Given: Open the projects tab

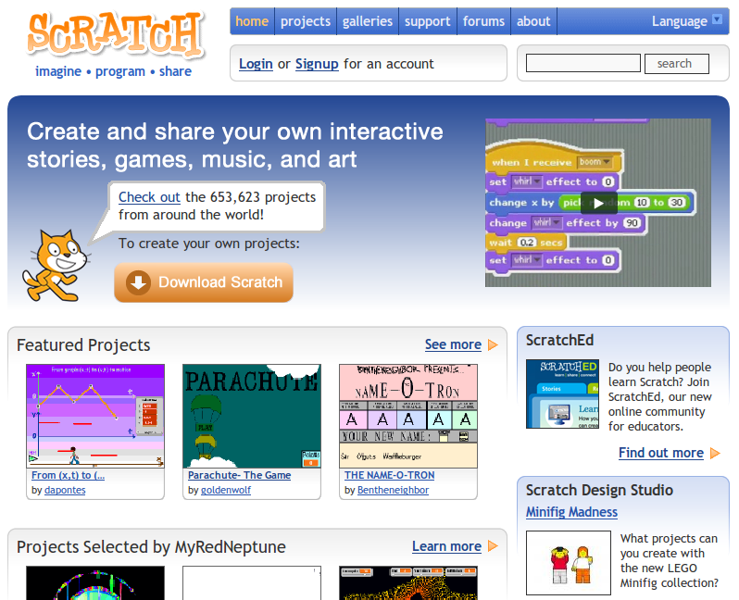Looking at the screenshot, I should click(306, 21).
